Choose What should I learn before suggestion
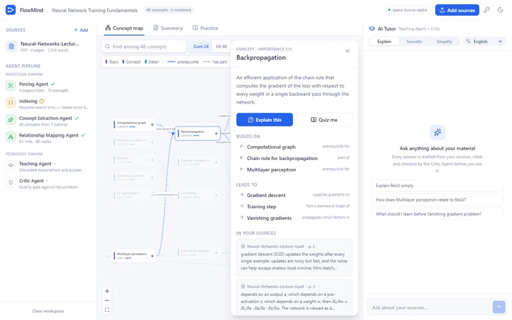The image size is (512, 320). (x=437, y=214)
